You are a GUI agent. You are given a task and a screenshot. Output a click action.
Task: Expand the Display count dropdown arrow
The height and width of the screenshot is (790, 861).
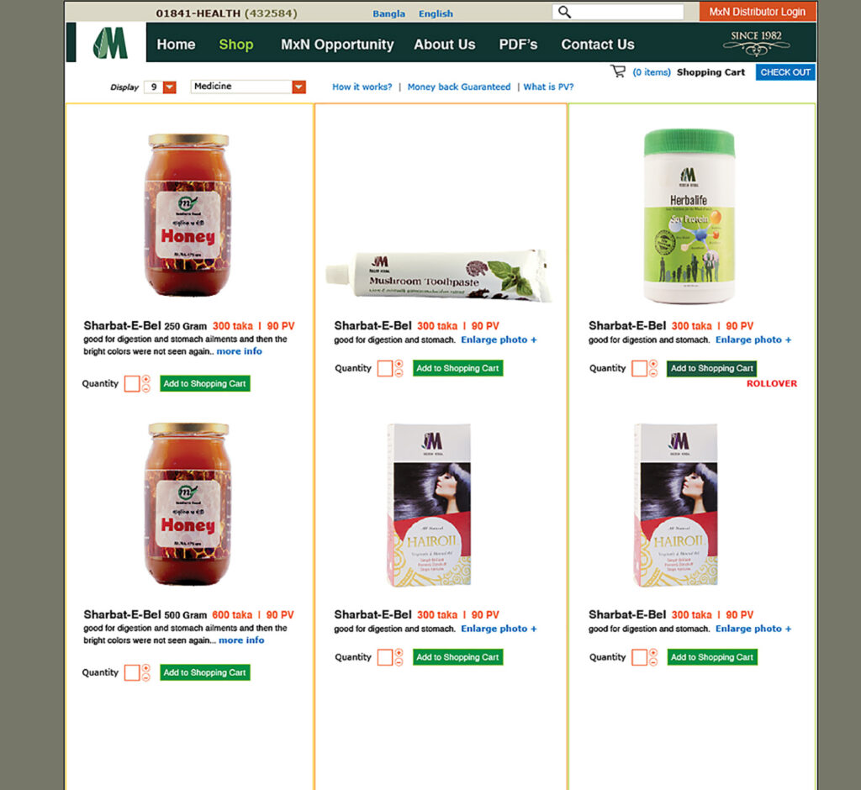click(170, 87)
